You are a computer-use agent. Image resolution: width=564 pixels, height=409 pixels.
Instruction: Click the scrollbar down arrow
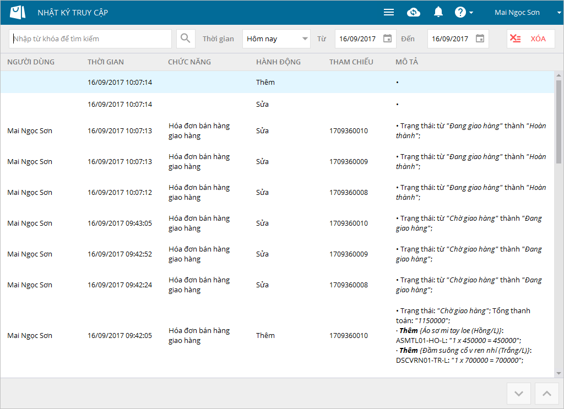(558, 373)
